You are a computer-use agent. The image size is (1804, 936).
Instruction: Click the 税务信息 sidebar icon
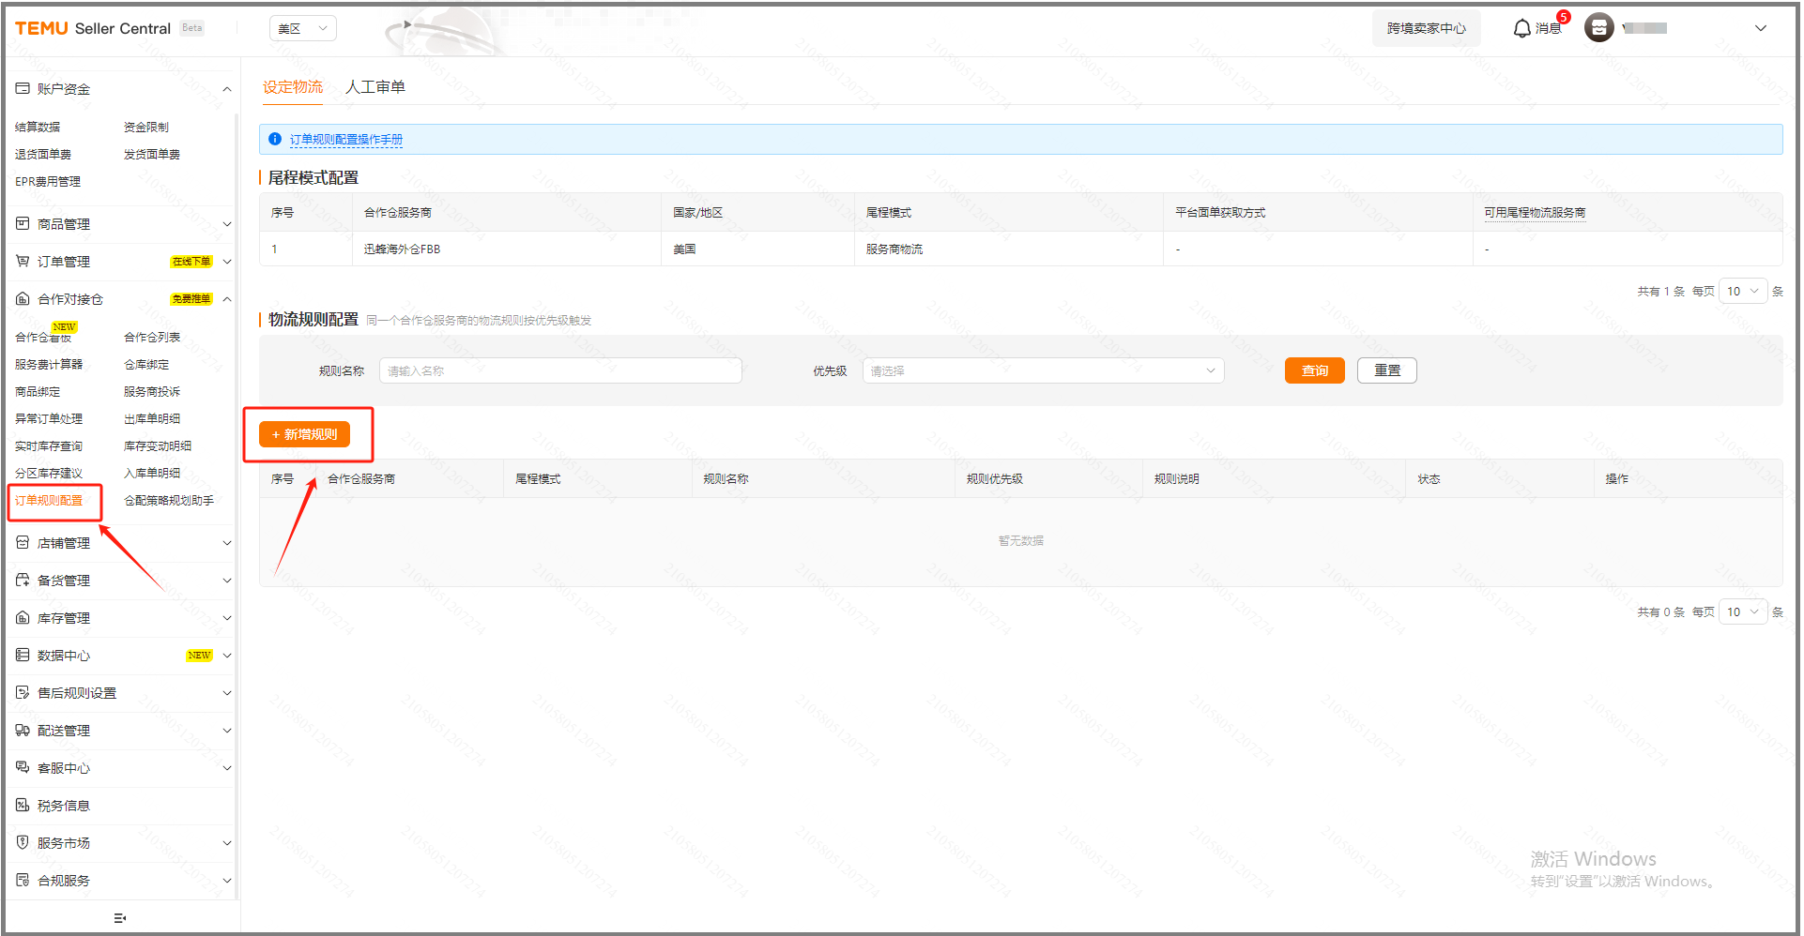click(x=23, y=806)
